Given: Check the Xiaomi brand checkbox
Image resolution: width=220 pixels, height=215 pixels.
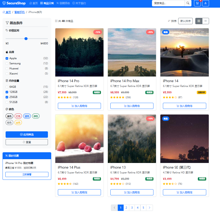Looking at the screenshot, I should (7, 74).
